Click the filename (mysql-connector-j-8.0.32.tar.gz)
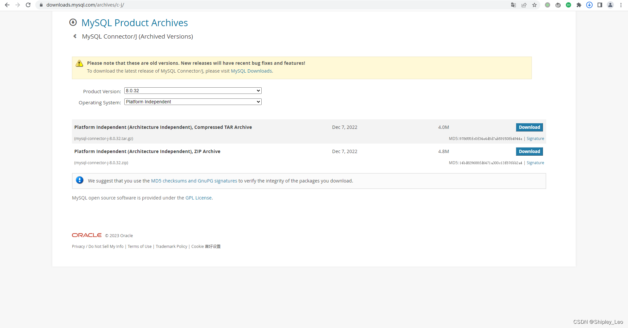Image resolution: width=628 pixels, height=328 pixels. pos(104,139)
